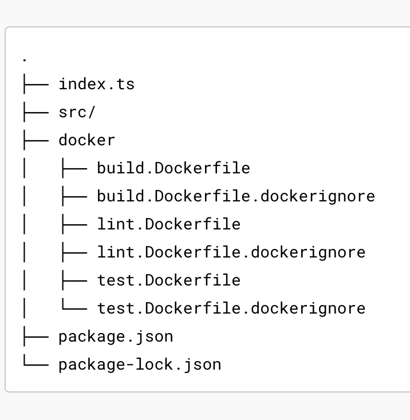Click the build.Dockerfile entry
This screenshot has width=410, height=420.
click(174, 168)
